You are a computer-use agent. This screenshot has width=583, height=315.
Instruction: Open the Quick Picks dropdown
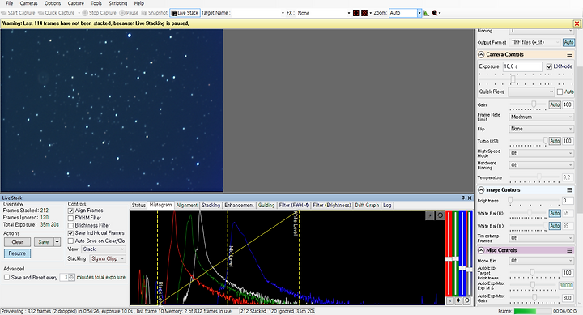click(x=532, y=92)
